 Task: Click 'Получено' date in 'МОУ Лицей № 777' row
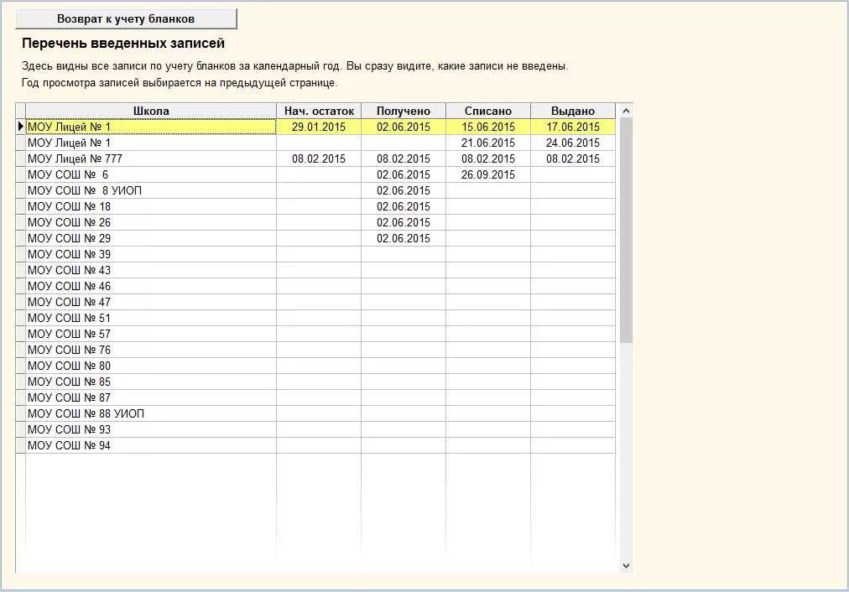404,159
